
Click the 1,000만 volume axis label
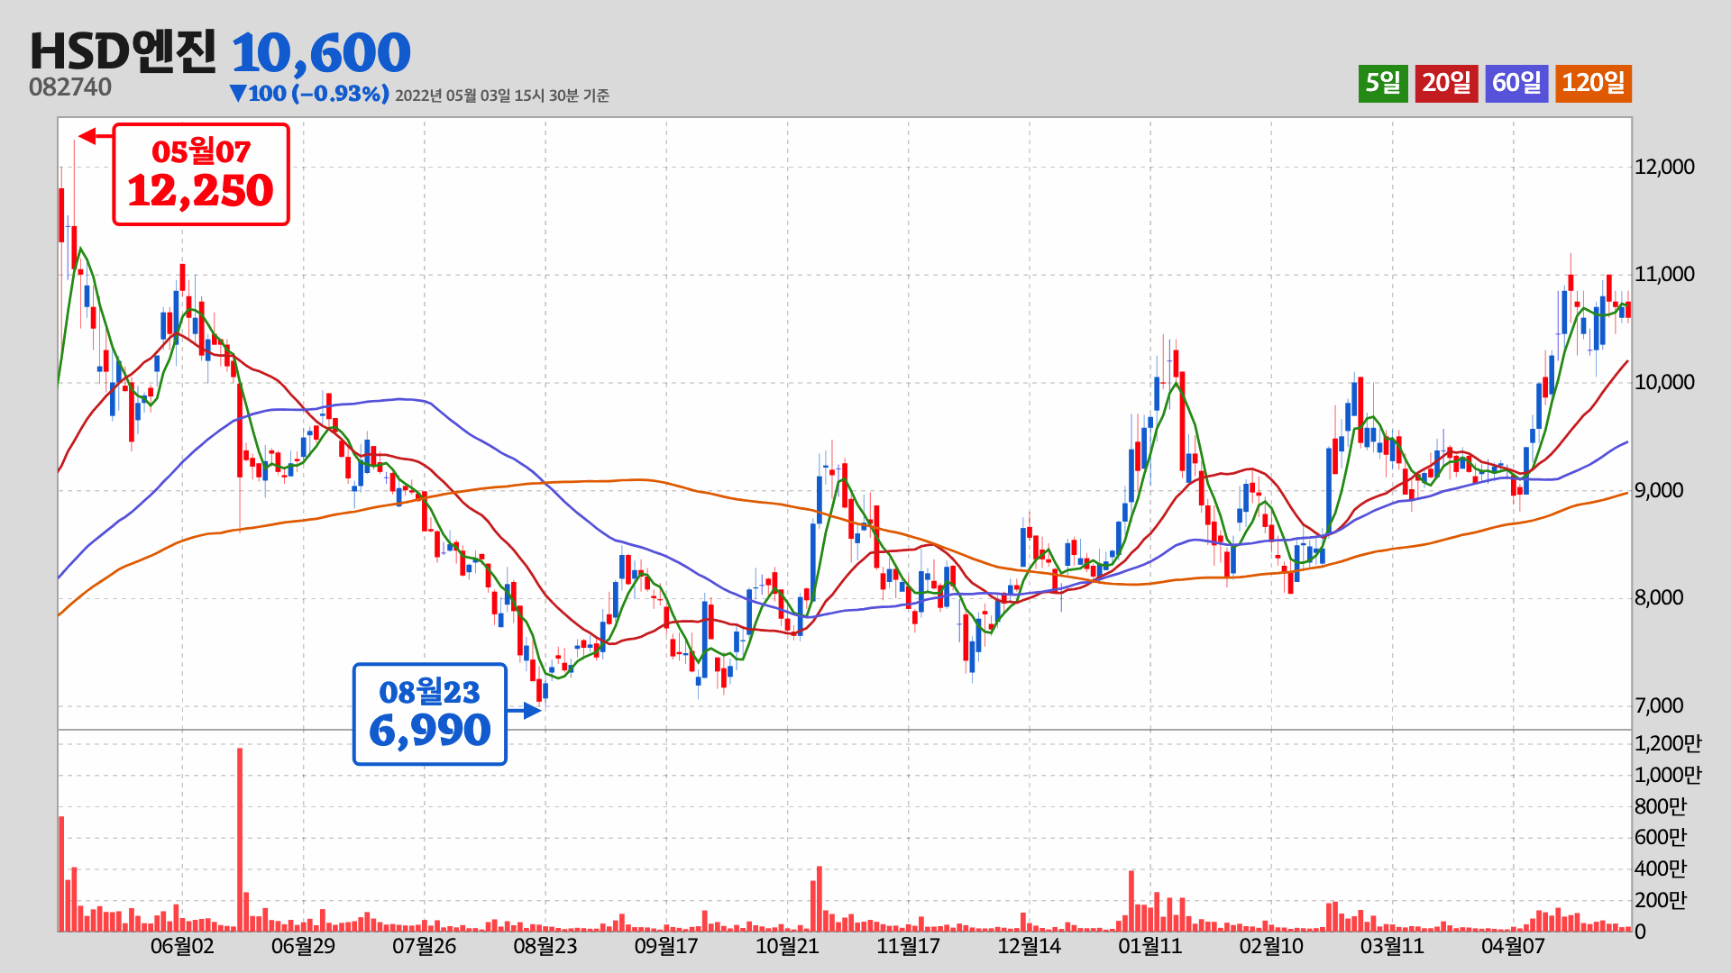point(1668,775)
